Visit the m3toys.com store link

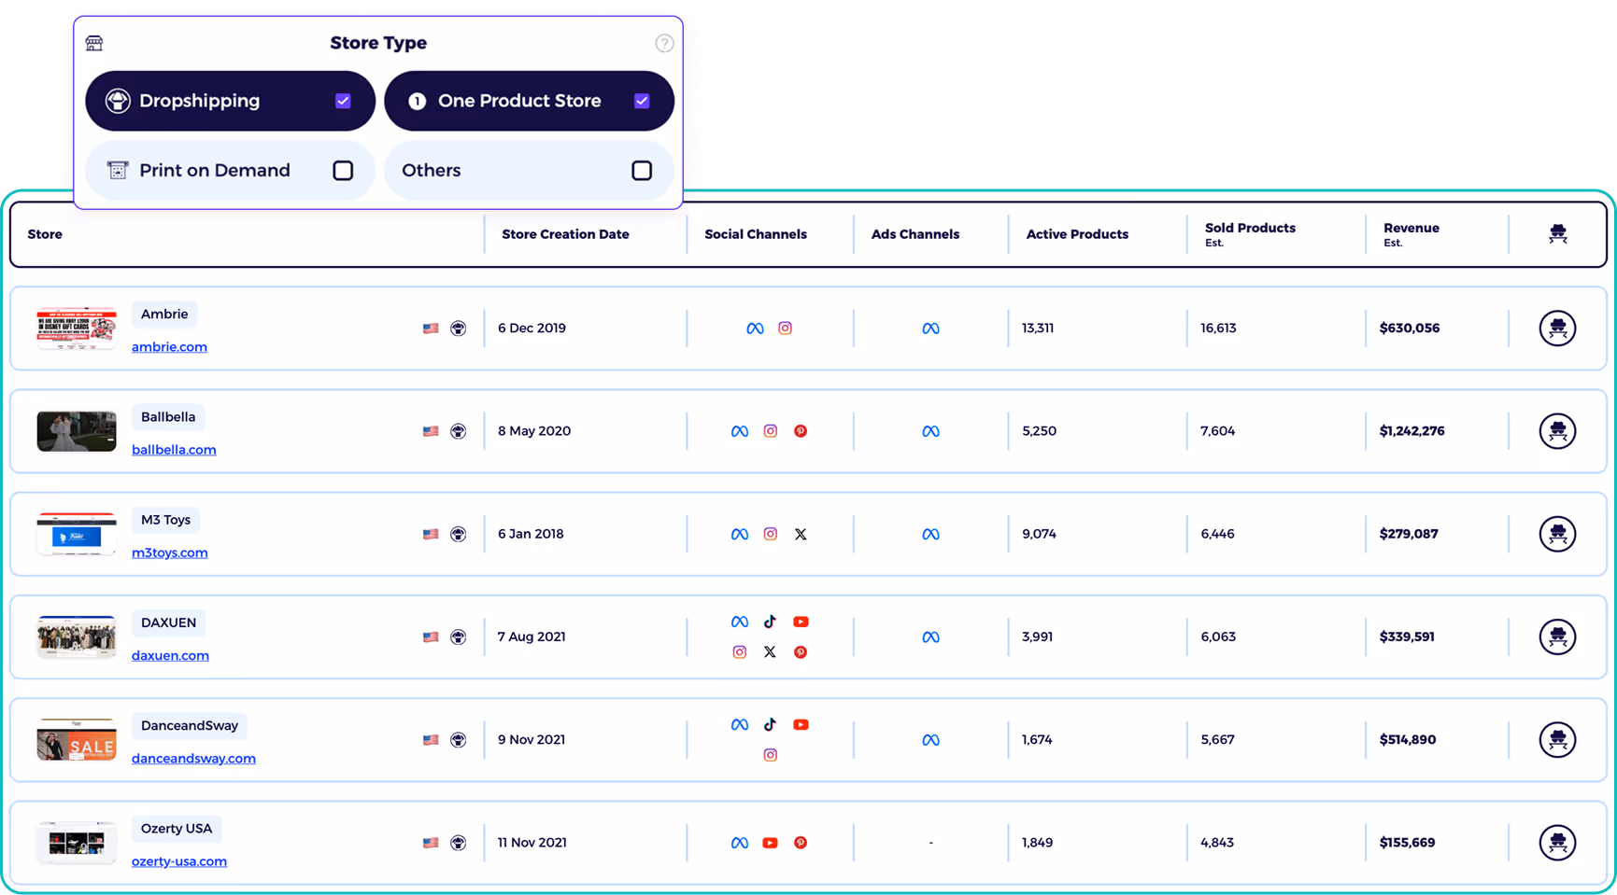point(170,552)
